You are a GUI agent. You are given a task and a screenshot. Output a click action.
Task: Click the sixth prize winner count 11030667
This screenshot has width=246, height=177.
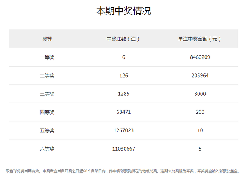(123, 149)
